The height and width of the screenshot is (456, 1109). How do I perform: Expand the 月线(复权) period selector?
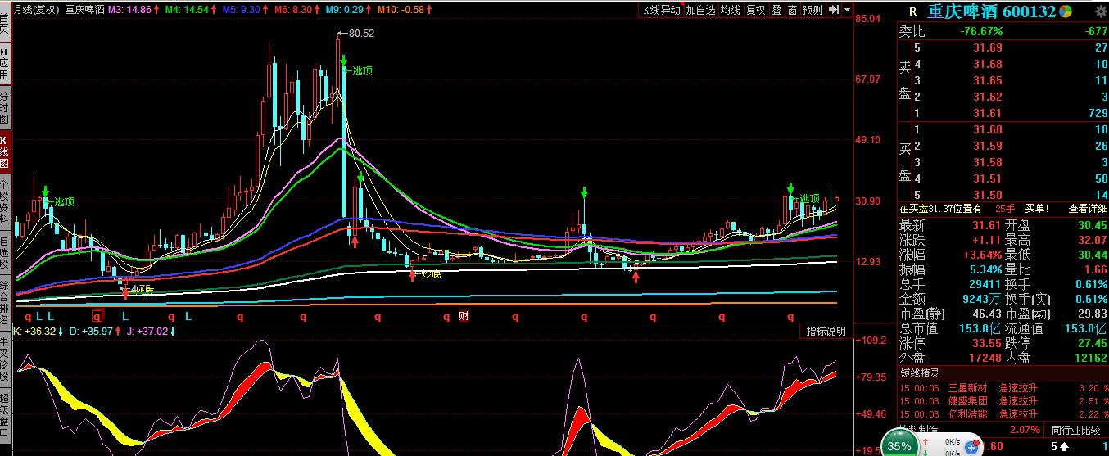37,10
